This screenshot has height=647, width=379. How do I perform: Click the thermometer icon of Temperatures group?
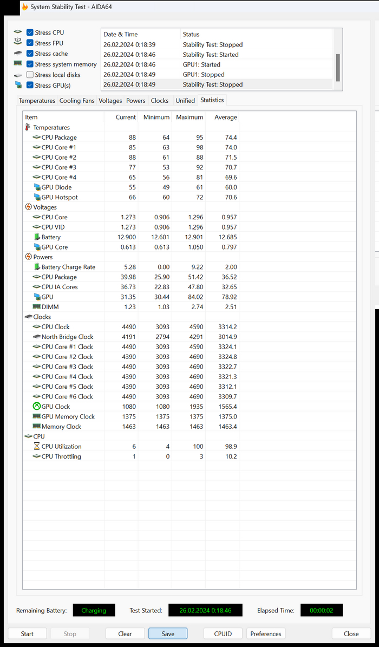(28, 127)
